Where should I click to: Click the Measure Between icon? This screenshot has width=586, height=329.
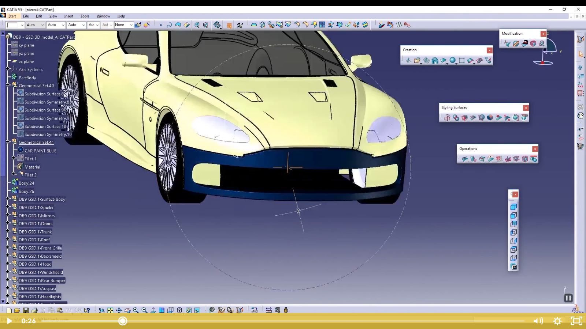[x=268, y=310]
